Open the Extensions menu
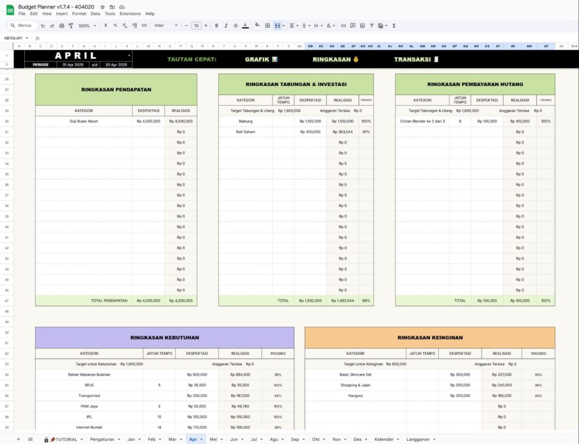 pos(130,14)
